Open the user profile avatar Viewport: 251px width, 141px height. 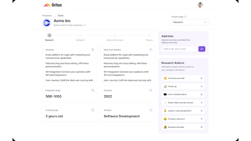[x=200, y=5]
